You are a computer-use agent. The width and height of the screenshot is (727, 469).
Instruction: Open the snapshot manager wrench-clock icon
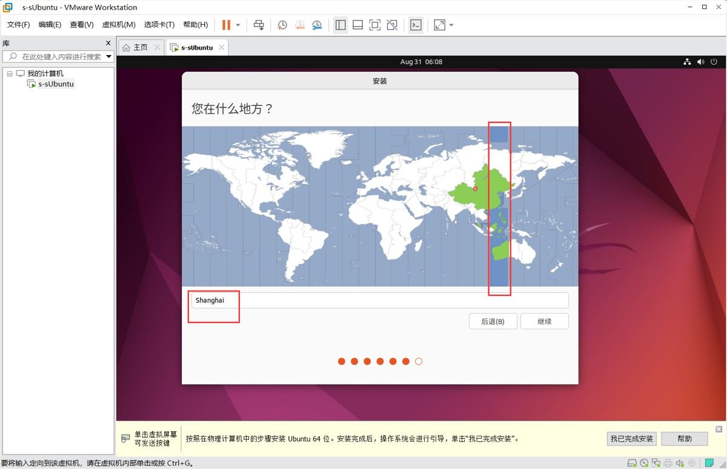pyautogui.click(x=317, y=25)
